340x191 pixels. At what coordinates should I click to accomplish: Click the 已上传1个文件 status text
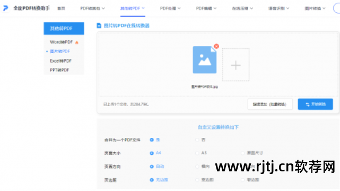coord(126,105)
